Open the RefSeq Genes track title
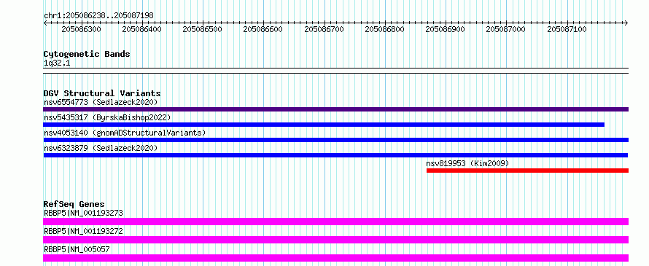Viewport: 649px width, 266px height. (74, 204)
